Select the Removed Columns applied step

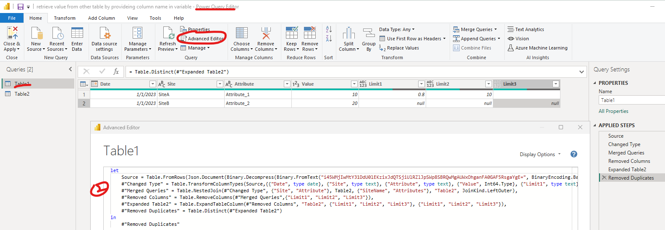tap(632, 161)
